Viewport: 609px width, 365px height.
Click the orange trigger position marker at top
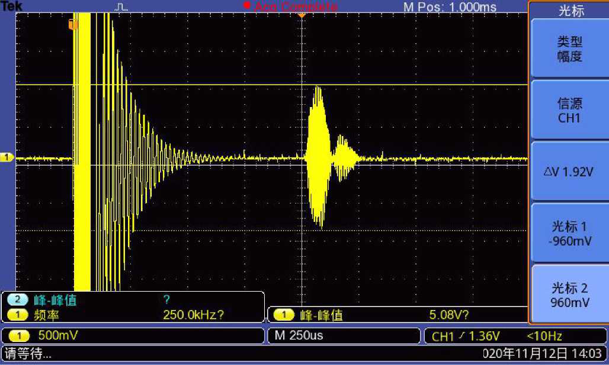click(302, 15)
